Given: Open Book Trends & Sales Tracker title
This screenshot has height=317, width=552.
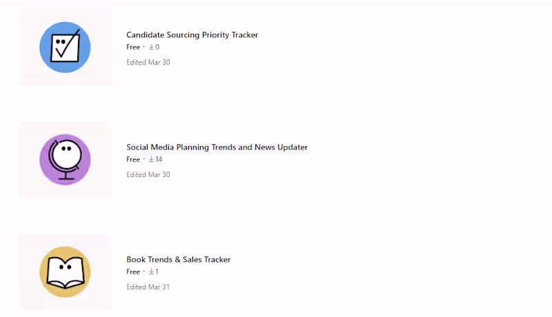Looking at the screenshot, I should click(x=178, y=260).
